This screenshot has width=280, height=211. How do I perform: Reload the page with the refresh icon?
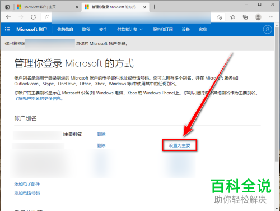[x=34, y=17]
